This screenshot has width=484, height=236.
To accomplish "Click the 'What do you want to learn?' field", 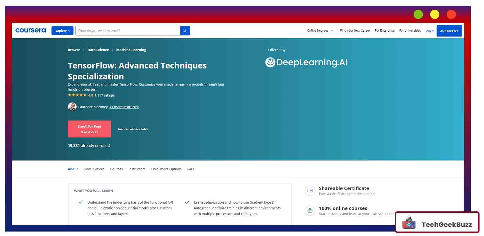I will pos(128,31).
